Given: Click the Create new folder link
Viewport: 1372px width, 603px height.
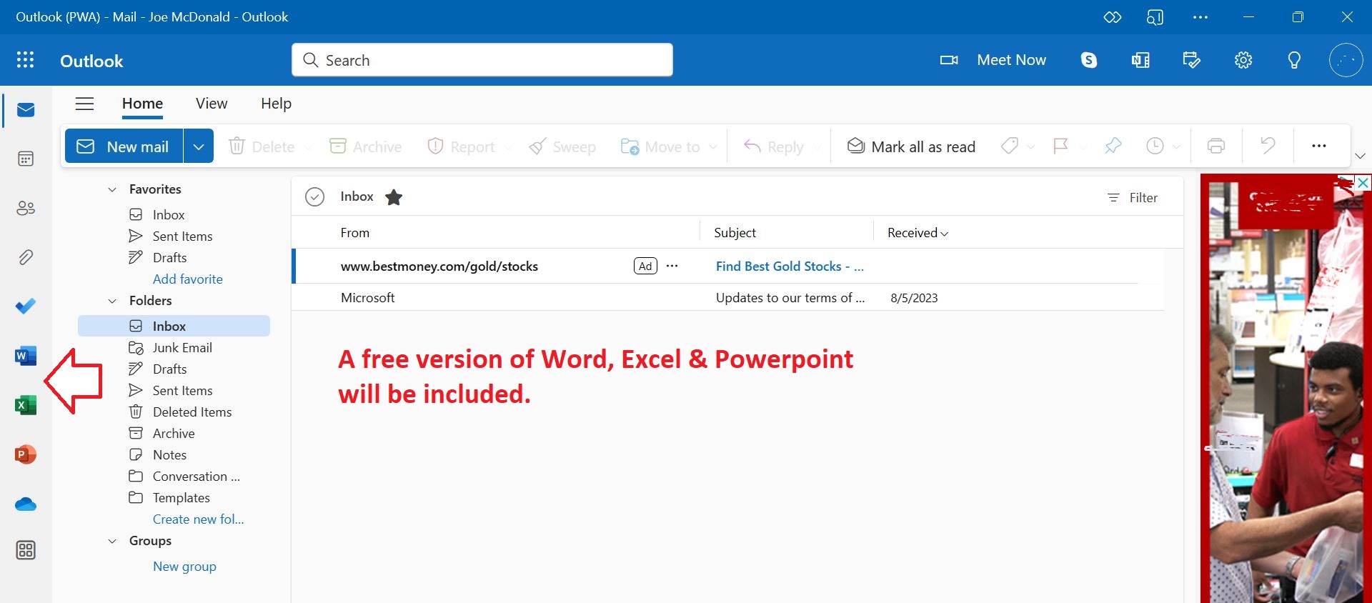Looking at the screenshot, I should pyautogui.click(x=198, y=519).
